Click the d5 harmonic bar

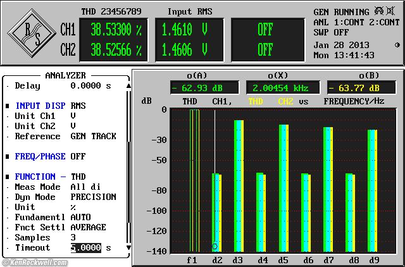[x=283, y=189]
